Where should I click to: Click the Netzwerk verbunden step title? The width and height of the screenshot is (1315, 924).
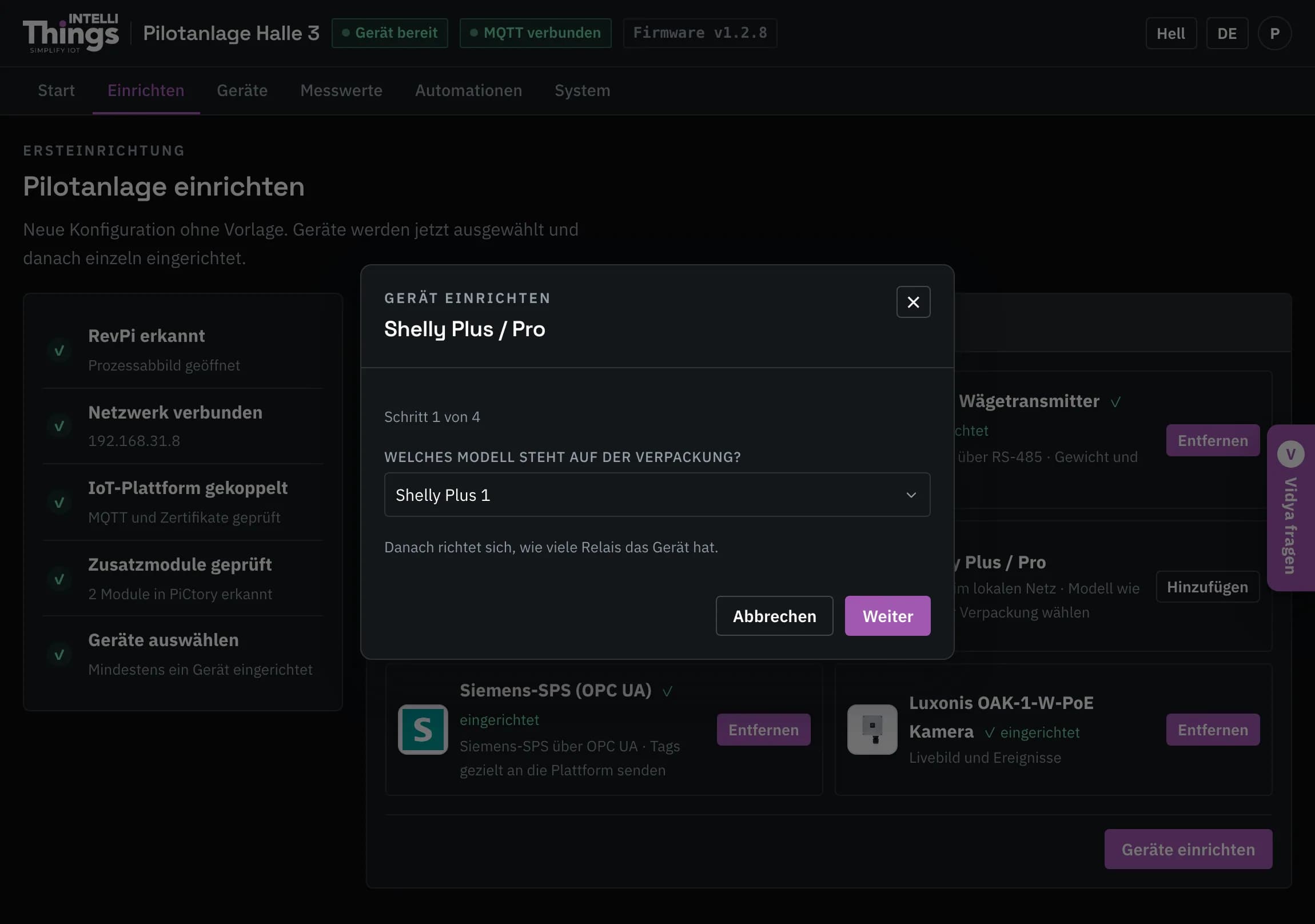[176, 412]
